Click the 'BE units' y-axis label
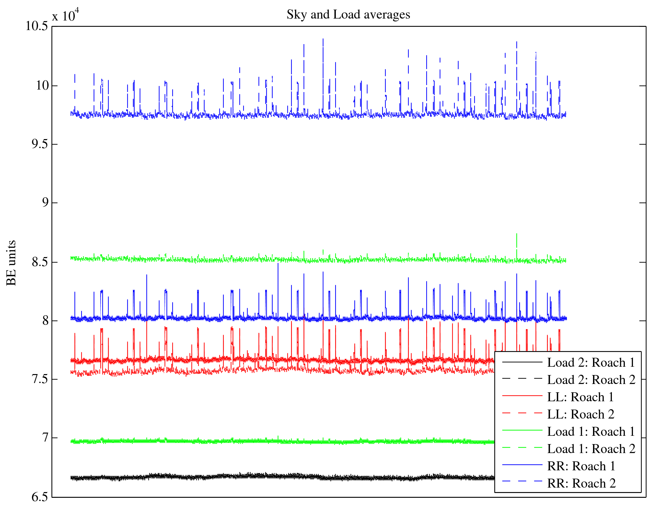The image size is (655, 509). [x=12, y=263]
